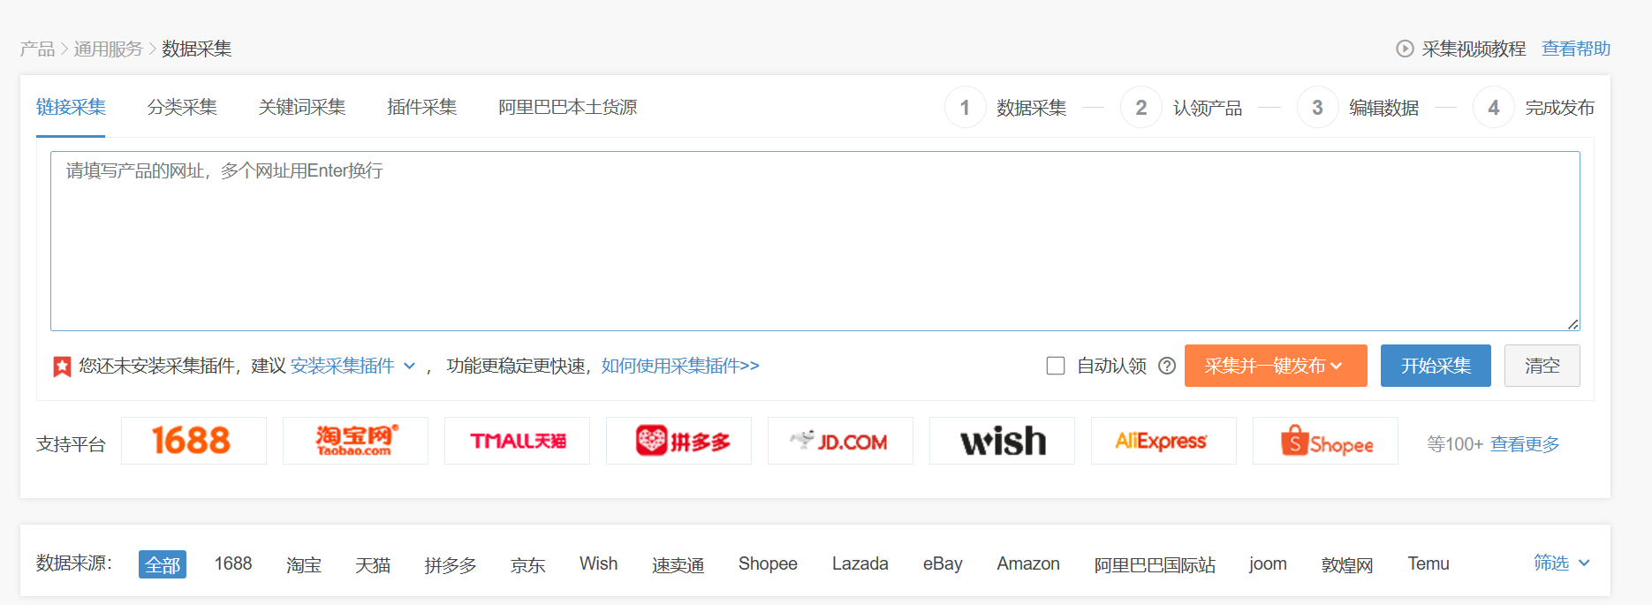Expand the 安装采集插件 dropdown arrow
1652x605 pixels.
point(409,366)
